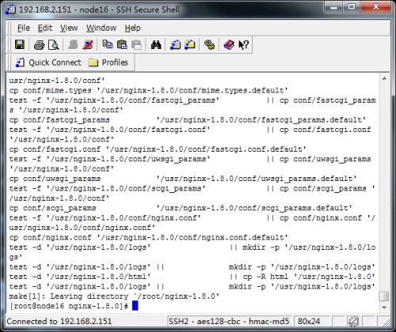Screen dimensions: 396x332
Task: Click the terminal scrollbar down arrow
Action: point(384,307)
